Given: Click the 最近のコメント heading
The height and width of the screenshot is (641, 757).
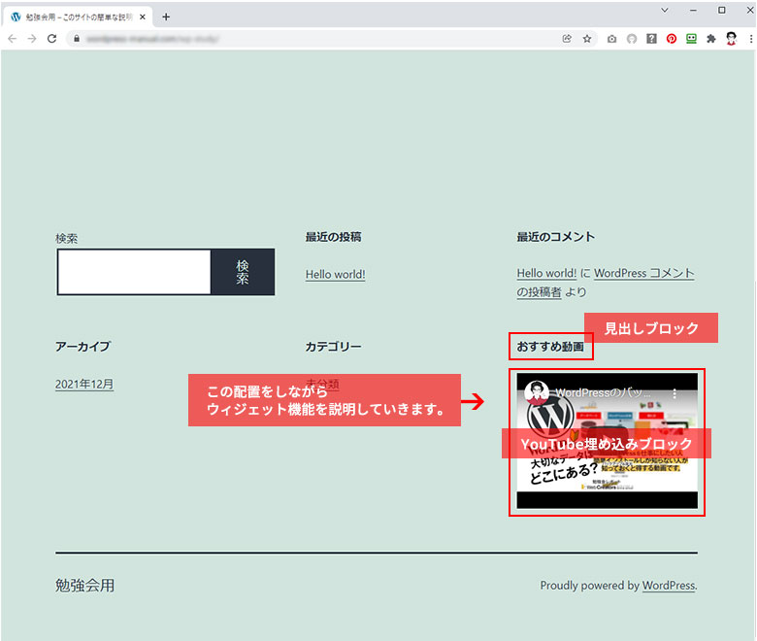Looking at the screenshot, I should [556, 237].
